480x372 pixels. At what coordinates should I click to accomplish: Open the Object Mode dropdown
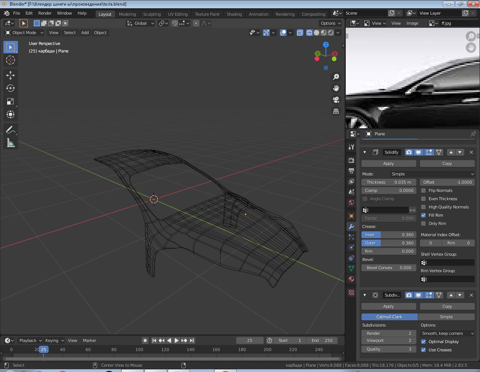coord(24,33)
